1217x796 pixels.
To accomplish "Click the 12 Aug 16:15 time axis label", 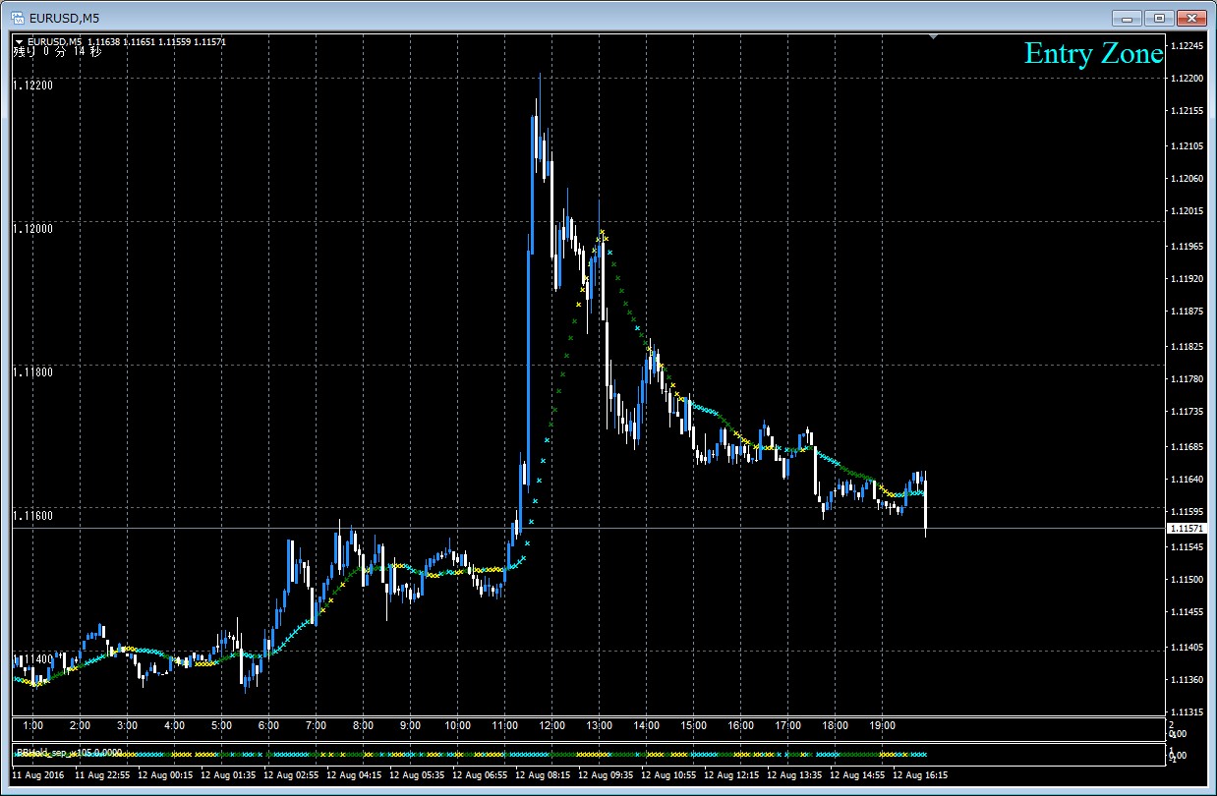I will (919, 774).
